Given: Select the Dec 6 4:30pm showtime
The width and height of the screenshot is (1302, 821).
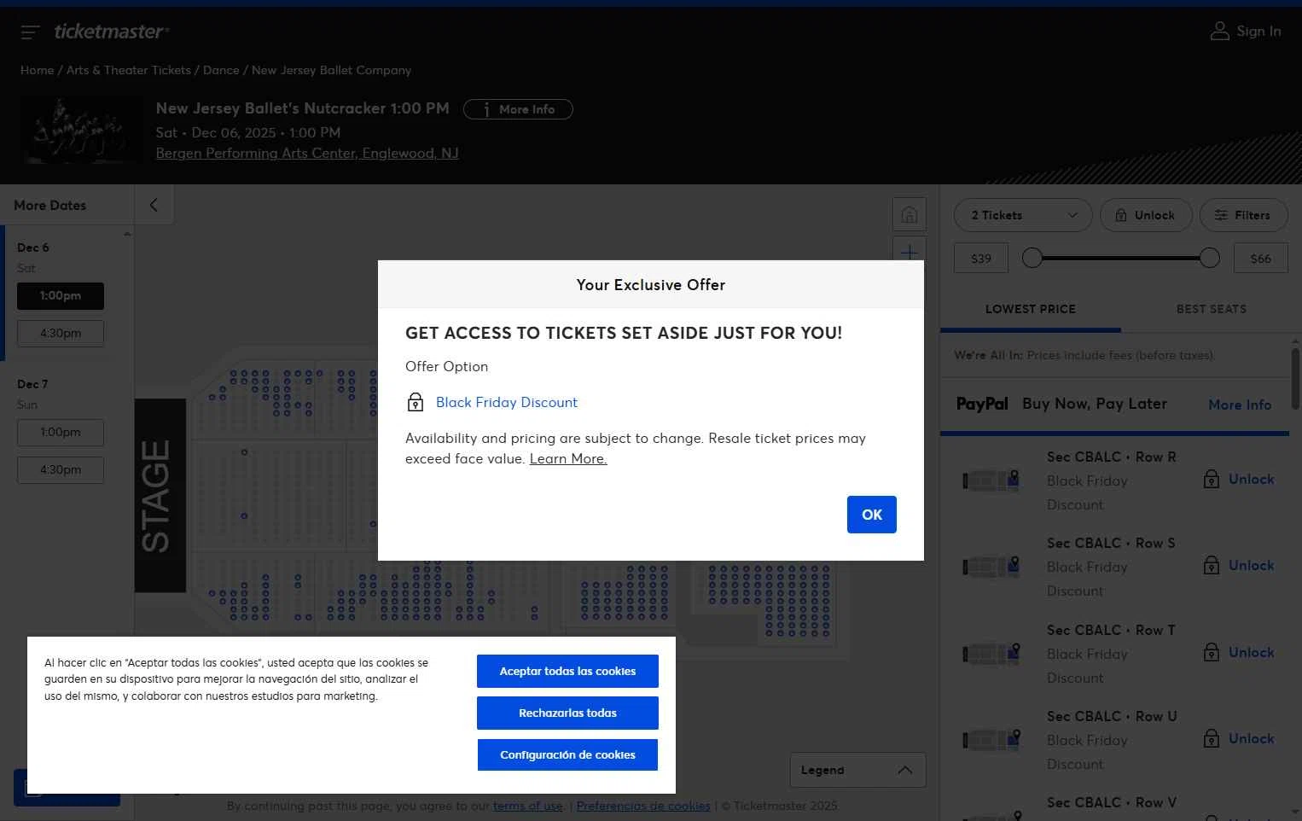Looking at the screenshot, I should coord(61,334).
